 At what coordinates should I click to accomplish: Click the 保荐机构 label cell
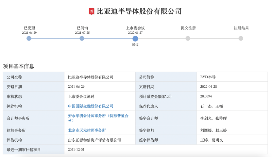coord(34,106)
